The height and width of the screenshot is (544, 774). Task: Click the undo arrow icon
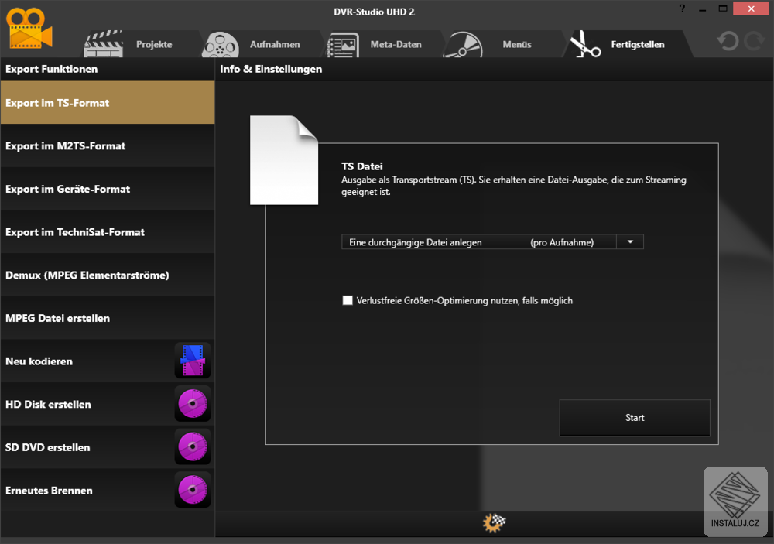coord(728,41)
